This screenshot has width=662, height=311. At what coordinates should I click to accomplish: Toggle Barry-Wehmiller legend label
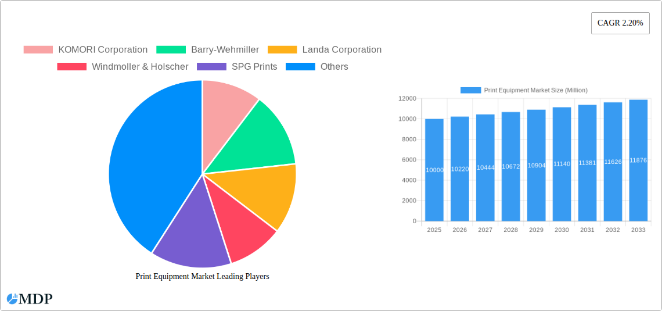click(x=225, y=50)
